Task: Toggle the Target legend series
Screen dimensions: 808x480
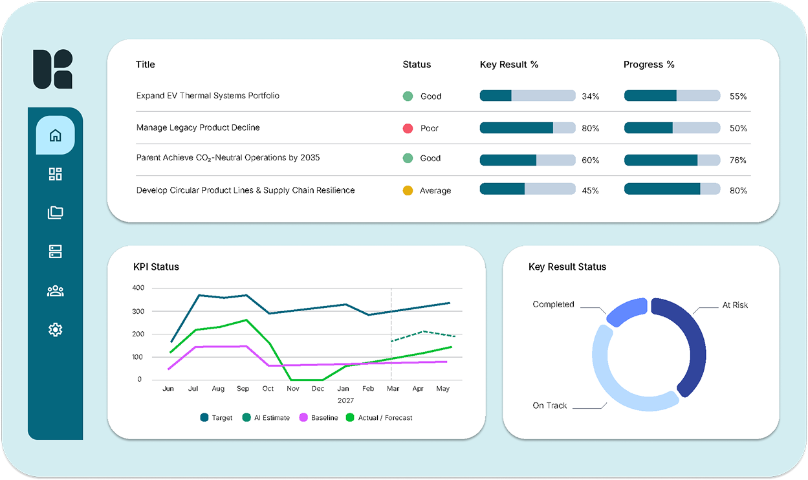Action: coord(216,418)
